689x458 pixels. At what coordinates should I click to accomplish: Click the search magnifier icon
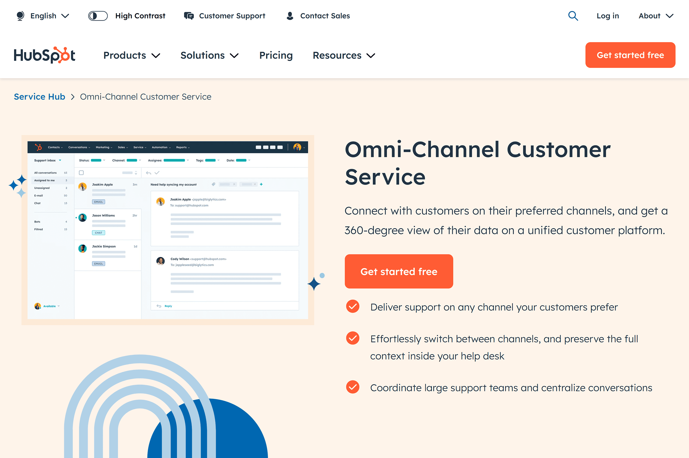pyautogui.click(x=573, y=16)
